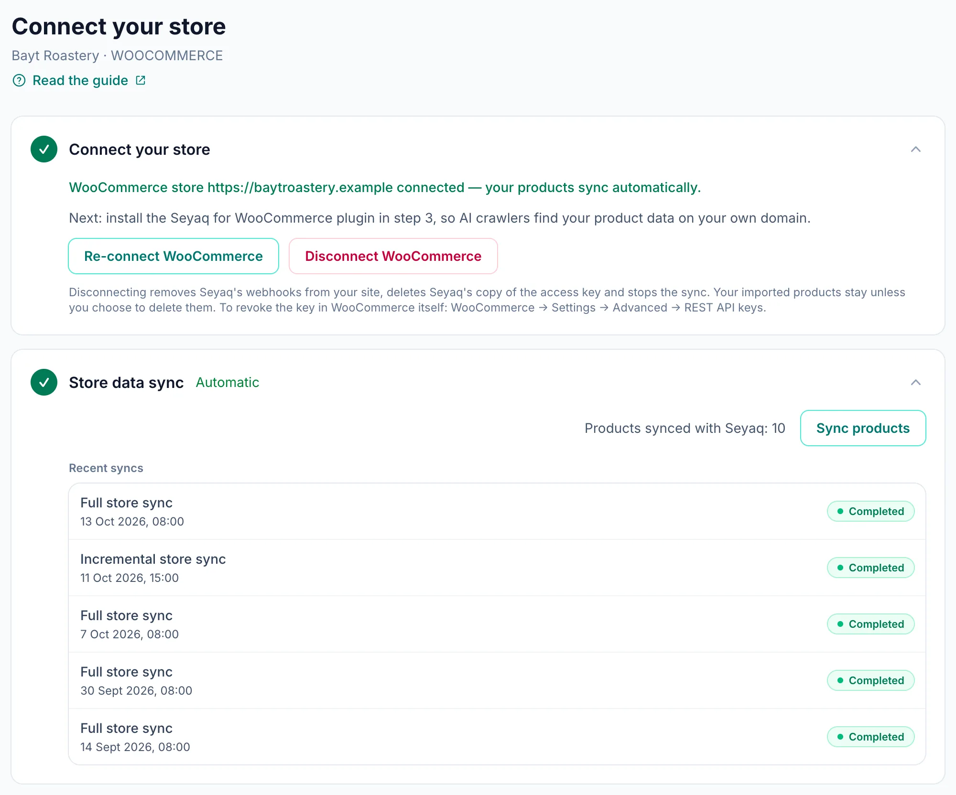Click Completed badge for 14 Sept 2026 sync

871,737
